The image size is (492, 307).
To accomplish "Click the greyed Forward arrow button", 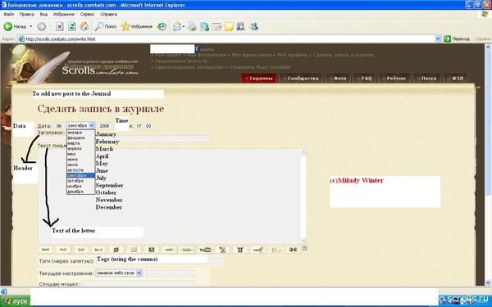I will click(x=42, y=27).
